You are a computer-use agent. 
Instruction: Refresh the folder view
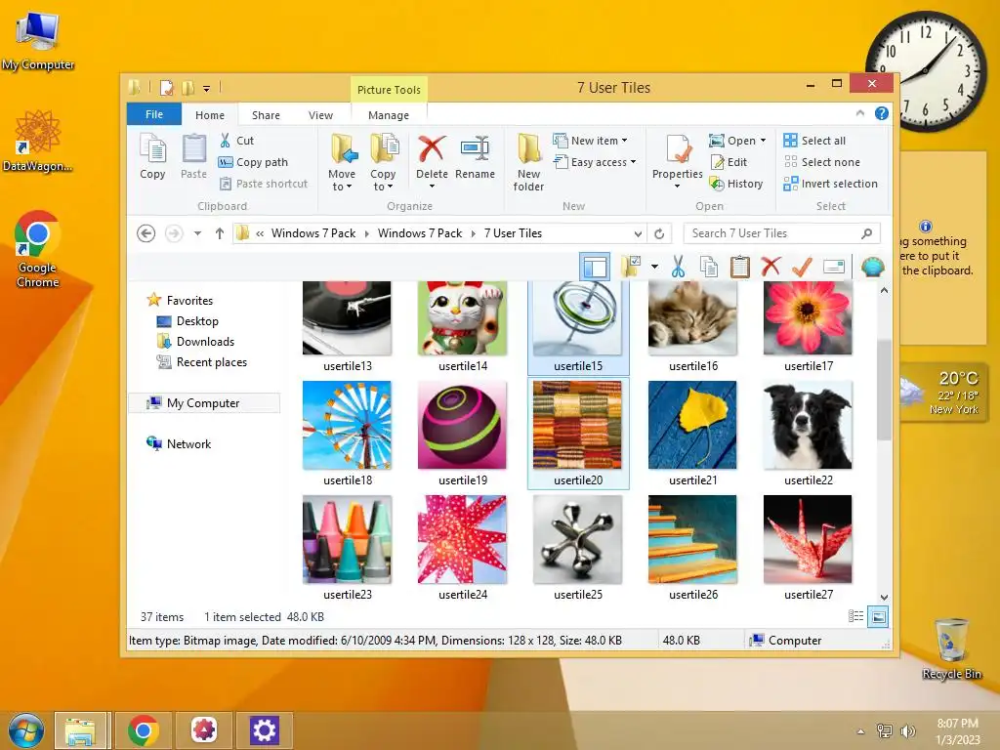pos(659,233)
